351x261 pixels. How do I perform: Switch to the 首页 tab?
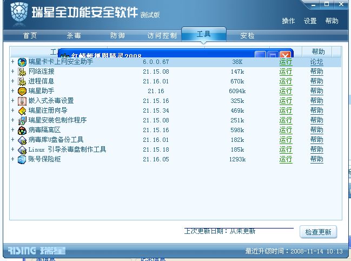coord(30,35)
